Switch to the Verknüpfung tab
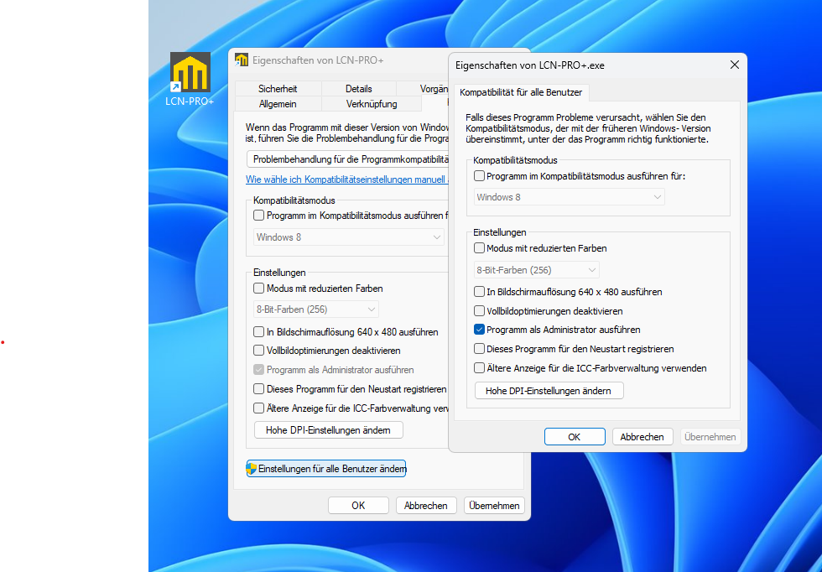The width and height of the screenshot is (822, 572). 372,104
